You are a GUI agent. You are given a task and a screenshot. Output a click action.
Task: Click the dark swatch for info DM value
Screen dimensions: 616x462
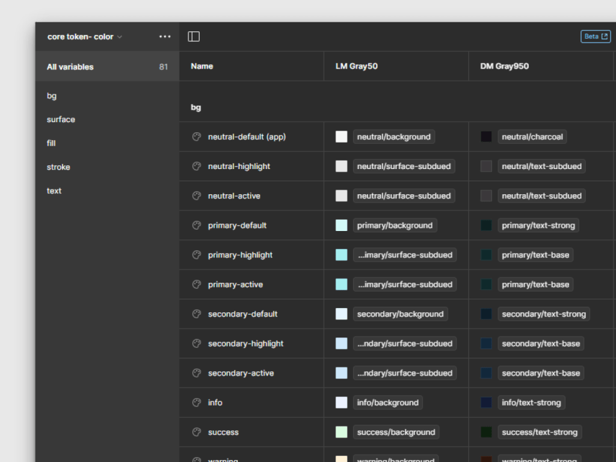(x=486, y=402)
